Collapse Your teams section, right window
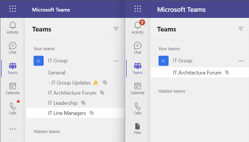 pyautogui.click(x=169, y=49)
